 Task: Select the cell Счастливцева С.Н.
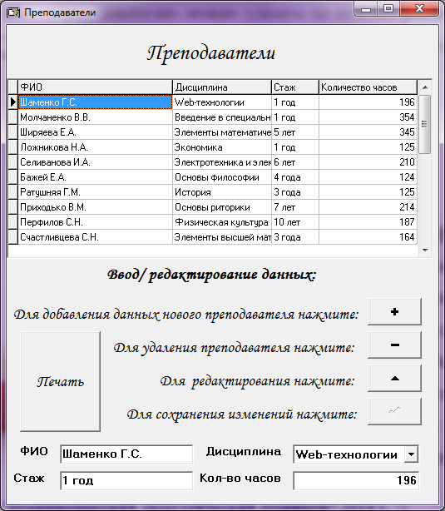point(95,237)
